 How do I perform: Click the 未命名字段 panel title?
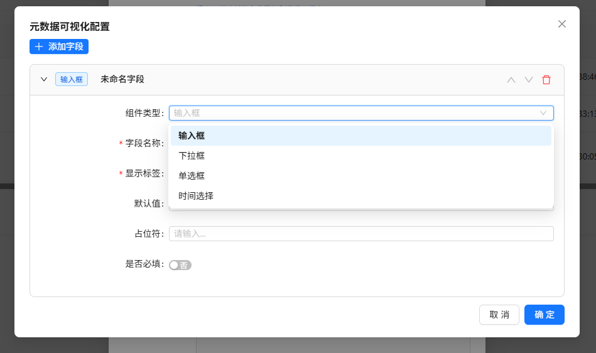click(122, 79)
